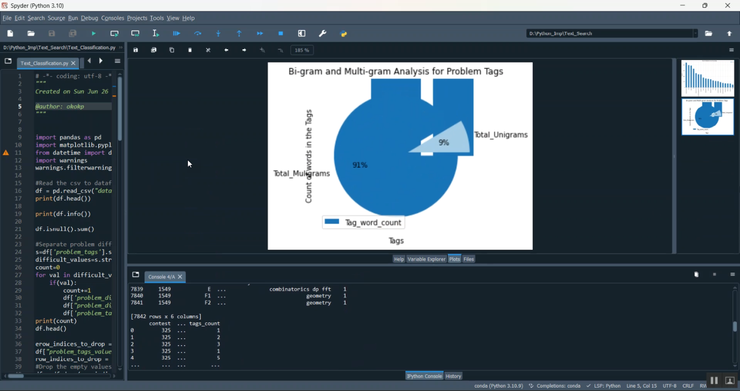Viewport: 740px width, 391px height.
Task: Select the bar chart thumbnail in plots list
Action: [x=707, y=78]
